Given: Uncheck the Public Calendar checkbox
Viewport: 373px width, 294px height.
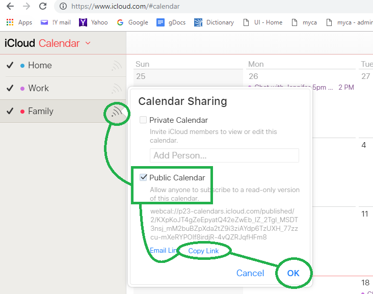Looking at the screenshot, I should tap(143, 177).
